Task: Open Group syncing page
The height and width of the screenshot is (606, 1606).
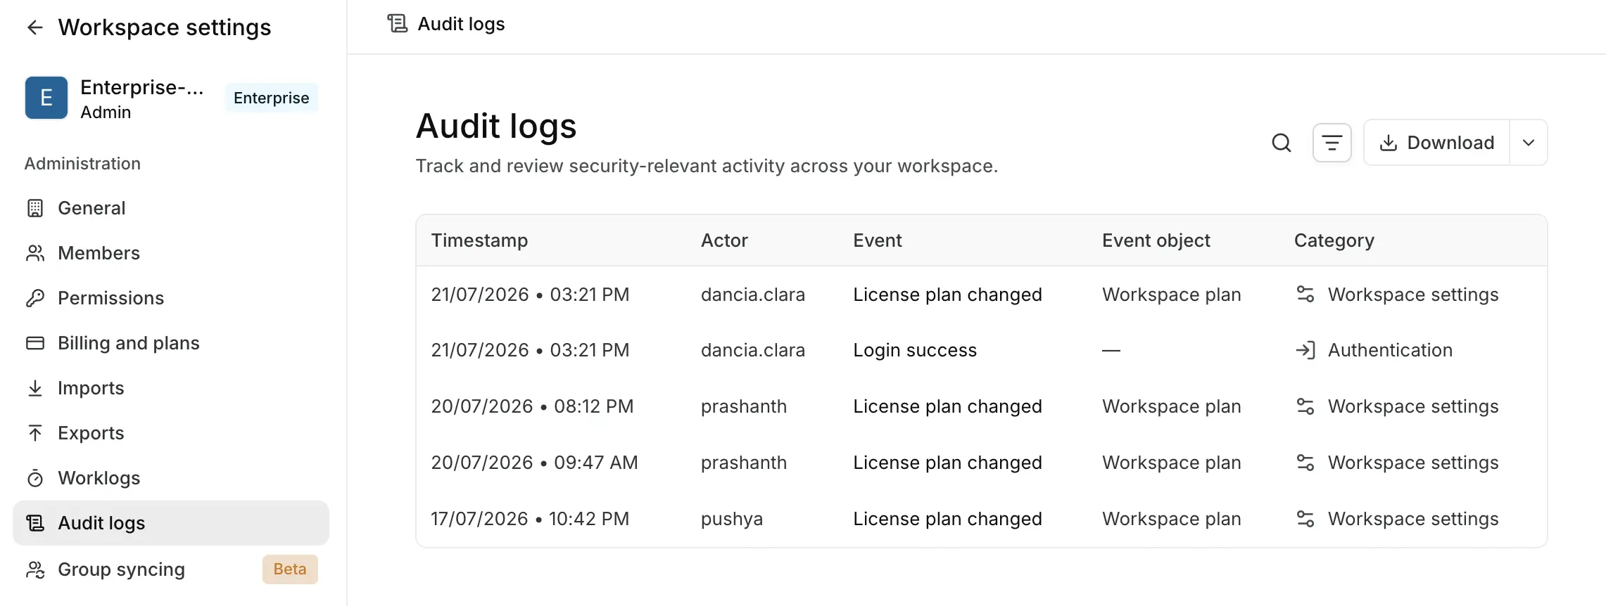Action: point(171,569)
